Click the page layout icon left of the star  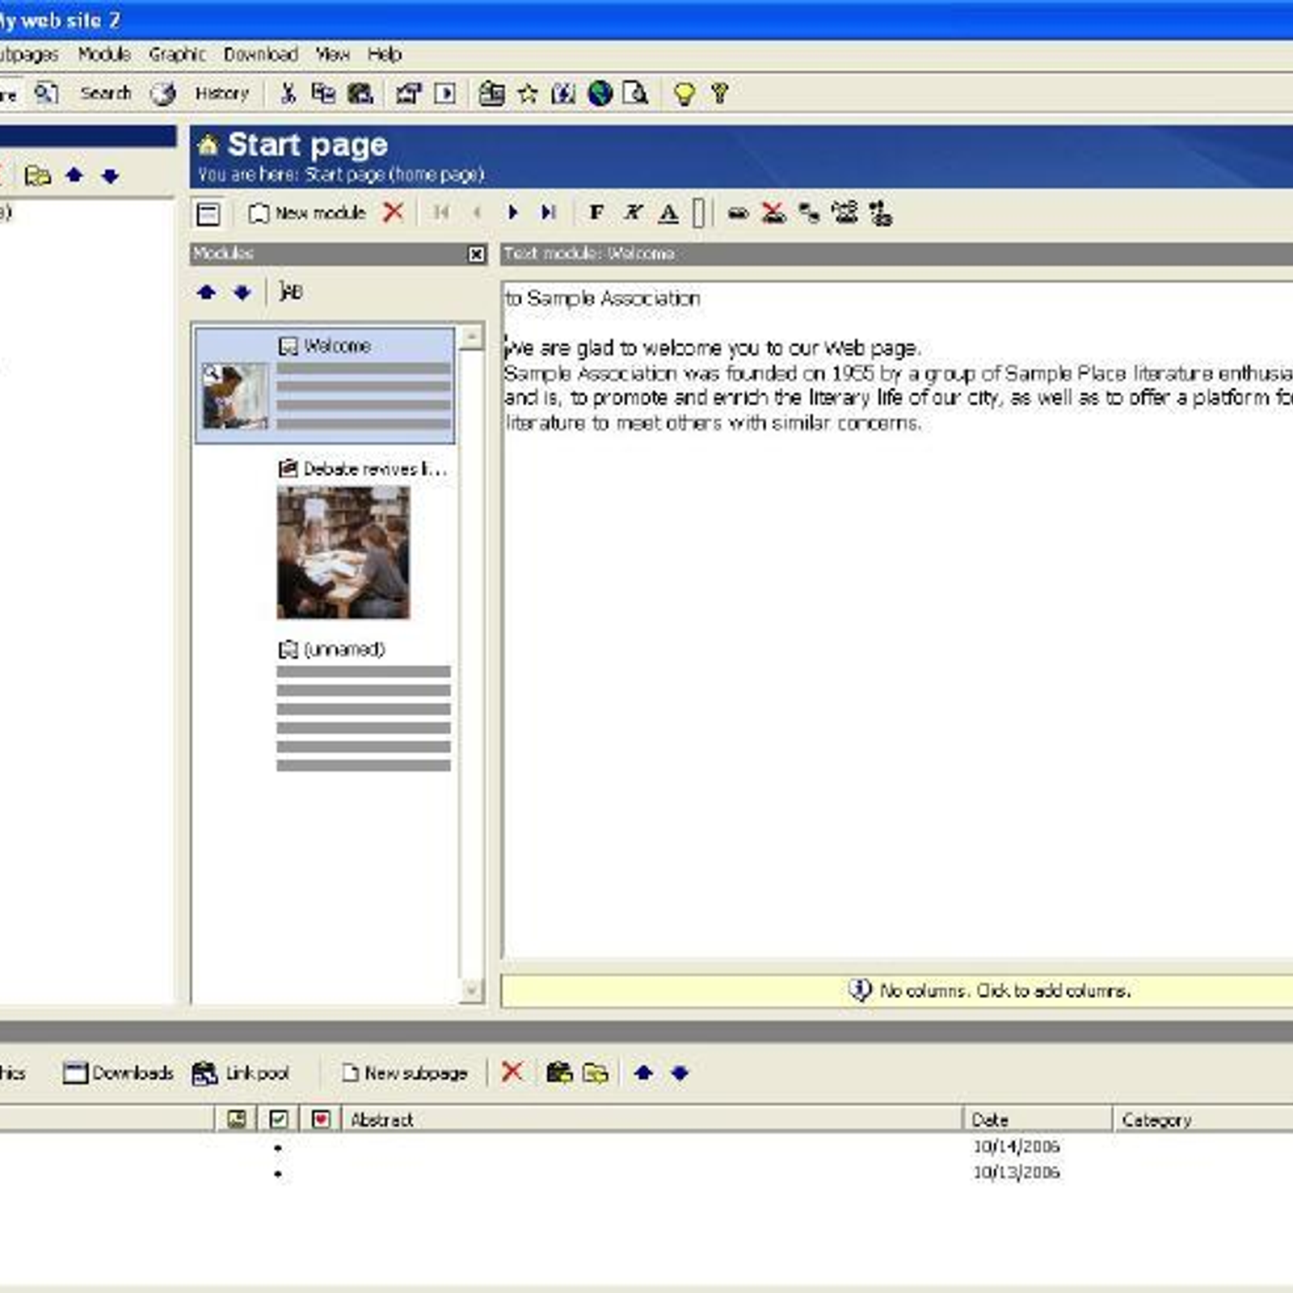pos(491,93)
